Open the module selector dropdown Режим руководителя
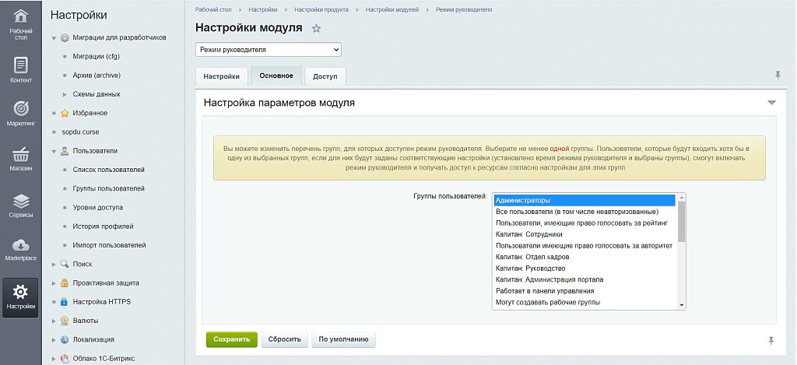Viewport: 797px width, 365px height. click(x=268, y=50)
